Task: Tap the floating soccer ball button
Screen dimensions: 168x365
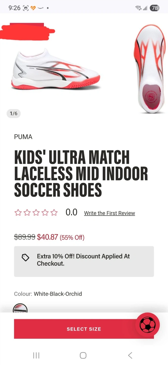Action: pyautogui.click(x=148, y=325)
